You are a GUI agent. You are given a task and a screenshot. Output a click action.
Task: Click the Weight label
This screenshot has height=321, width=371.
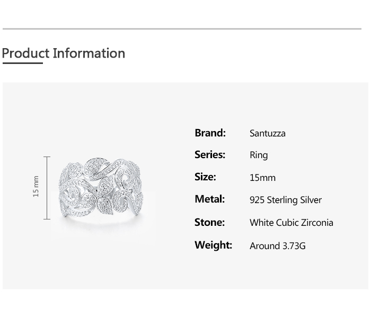tap(213, 245)
